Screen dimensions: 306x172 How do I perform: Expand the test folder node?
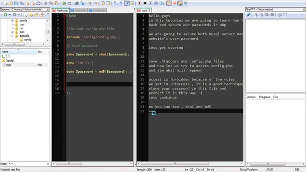[x=12, y=32]
